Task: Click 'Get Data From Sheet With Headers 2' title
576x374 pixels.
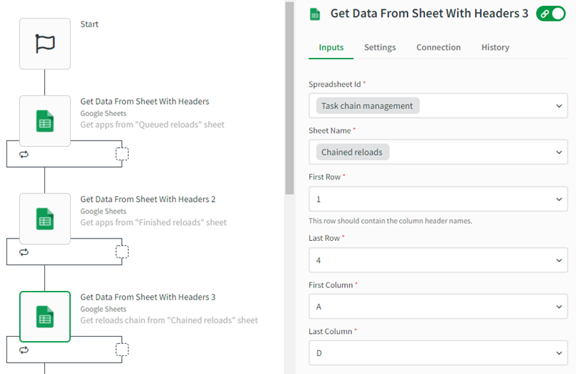Action: 147,199
